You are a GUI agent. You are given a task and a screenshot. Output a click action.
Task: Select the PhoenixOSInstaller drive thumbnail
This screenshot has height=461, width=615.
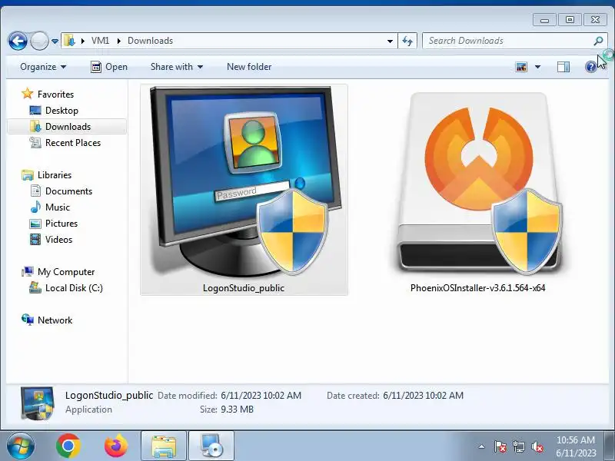pyautogui.click(x=477, y=182)
